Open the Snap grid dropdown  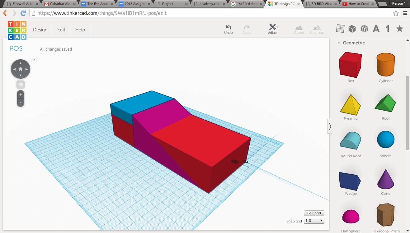click(x=314, y=221)
